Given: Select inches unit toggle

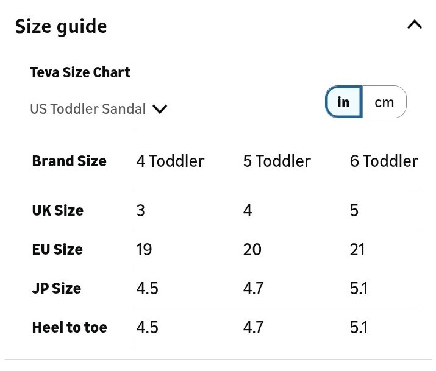Looking at the screenshot, I should (344, 102).
